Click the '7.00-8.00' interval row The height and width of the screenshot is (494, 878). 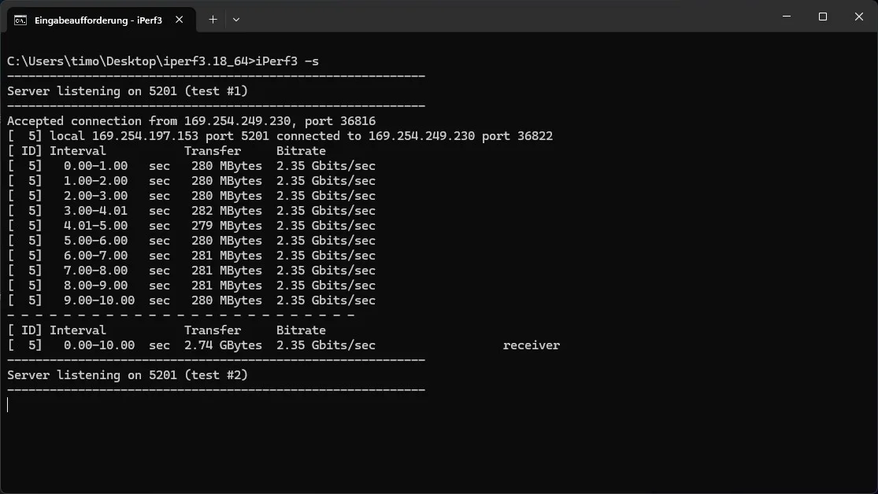pos(191,271)
